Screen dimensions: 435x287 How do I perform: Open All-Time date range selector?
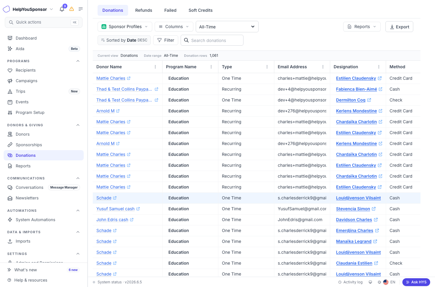pyautogui.click(x=227, y=27)
